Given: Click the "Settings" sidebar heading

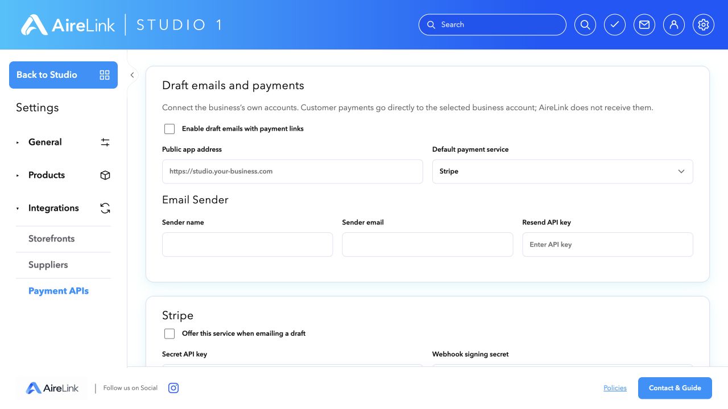Looking at the screenshot, I should click(37, 108).
